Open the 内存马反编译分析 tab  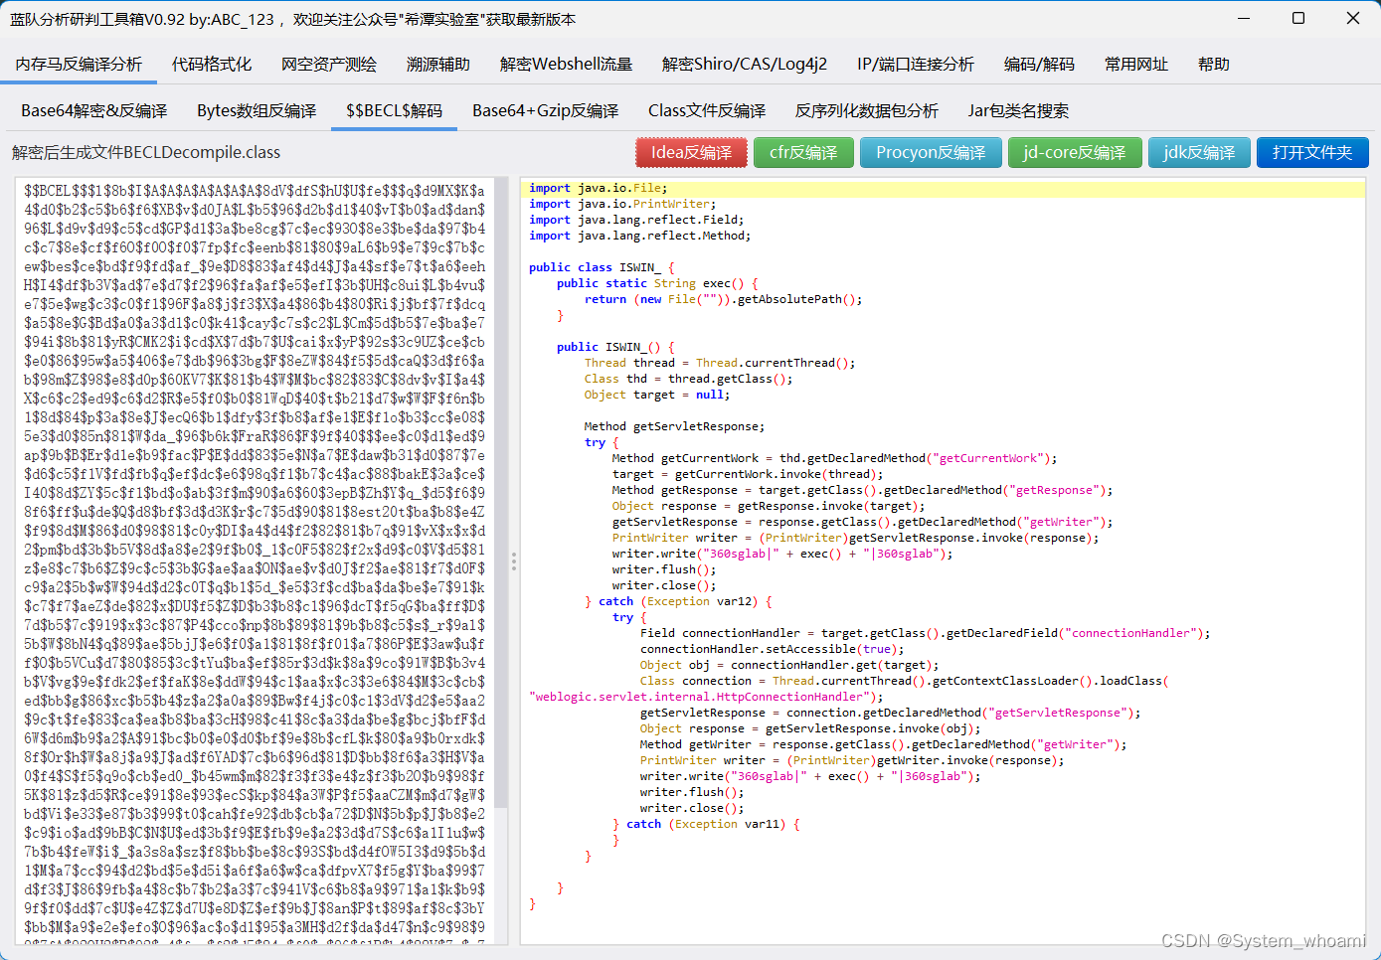(79, 65)
